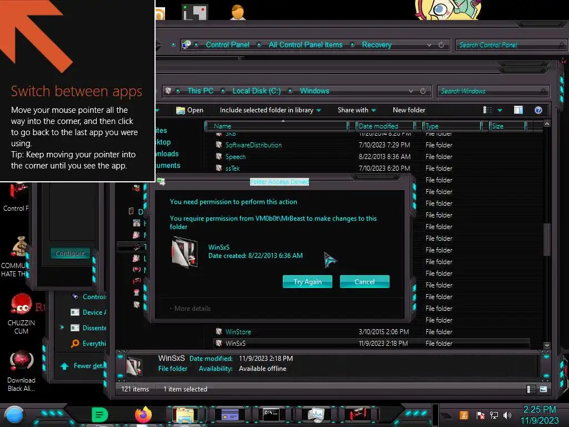The image size is (569, 427).
Task: Open File Explorer on the taskbar
Action: [x=184, y=416]
